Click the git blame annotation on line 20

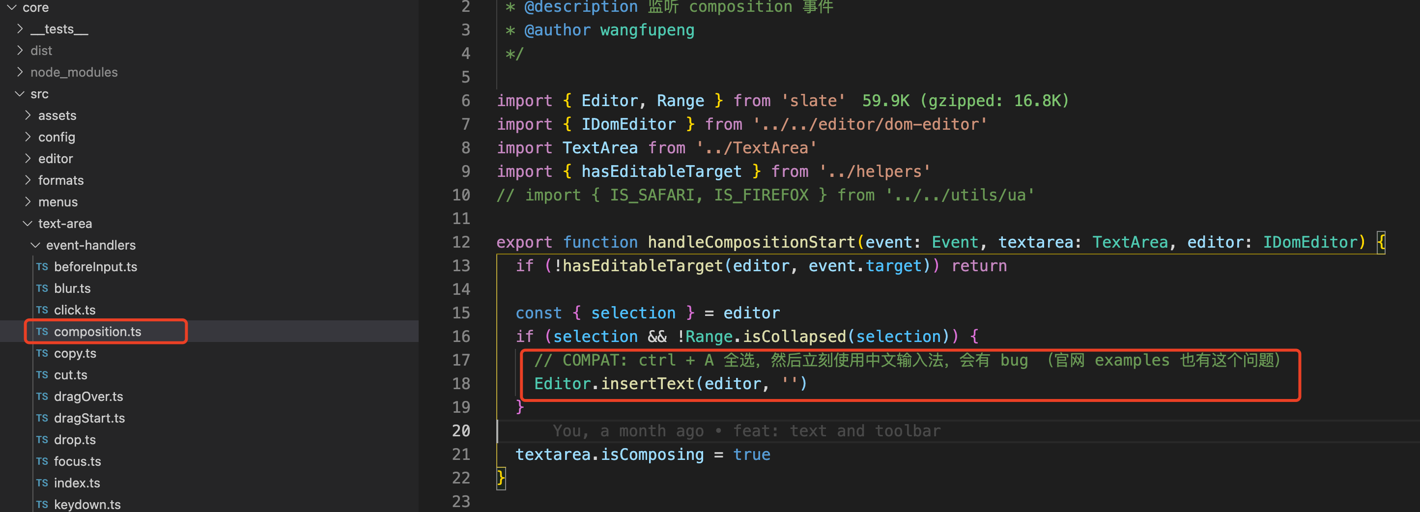[744, 430]
